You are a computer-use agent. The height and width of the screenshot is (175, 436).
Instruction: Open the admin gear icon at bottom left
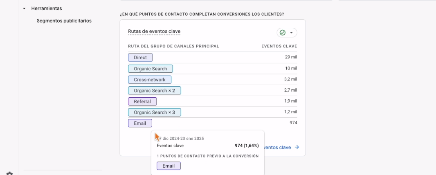click(x=9, y=173)
